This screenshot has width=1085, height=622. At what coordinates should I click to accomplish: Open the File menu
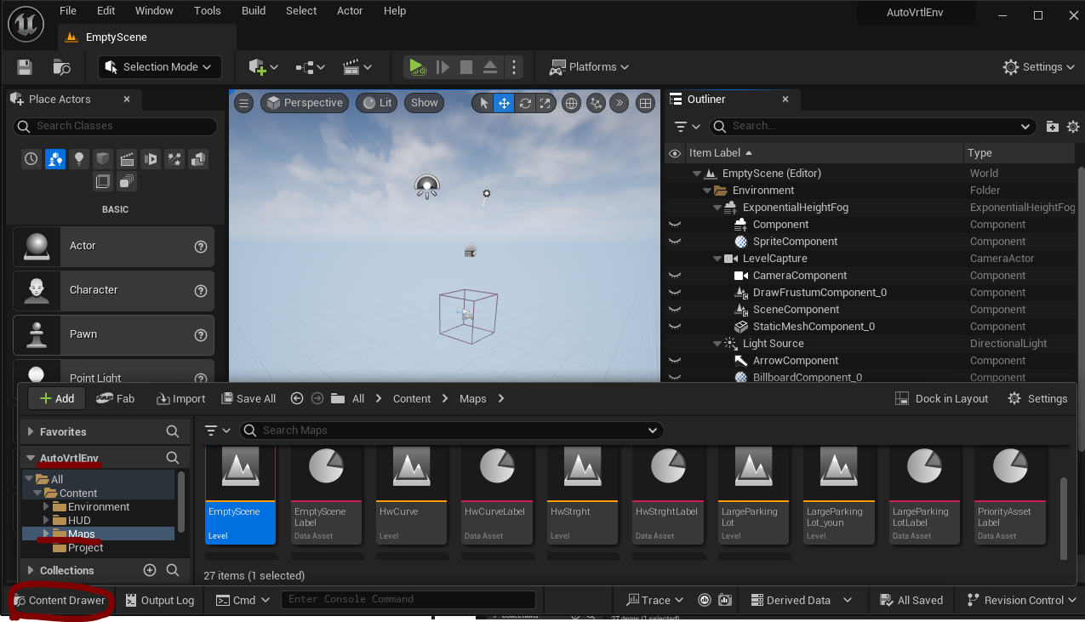click(x=68, y=10)
